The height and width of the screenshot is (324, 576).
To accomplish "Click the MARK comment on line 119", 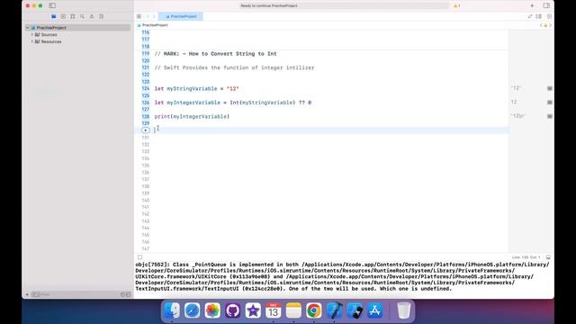I will click(216, 54).
